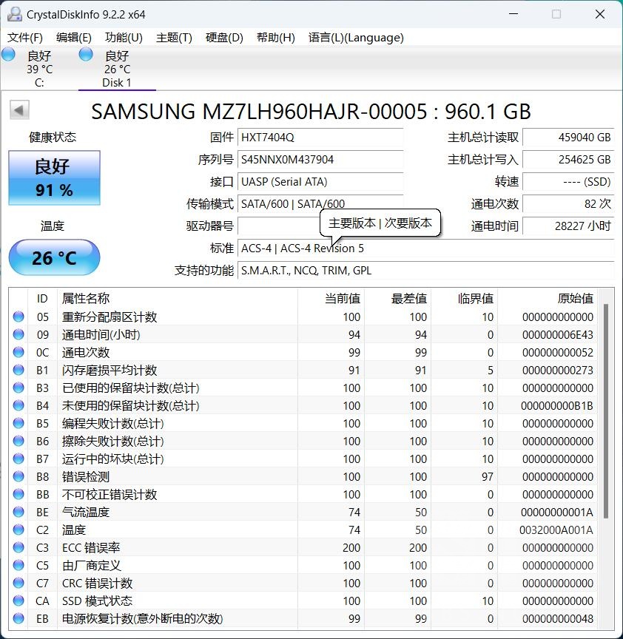Image resolution: width=623 pixels, height=639 pixels.
Task: Click status dot for C2 温度 row
Action: coord(18,530)
